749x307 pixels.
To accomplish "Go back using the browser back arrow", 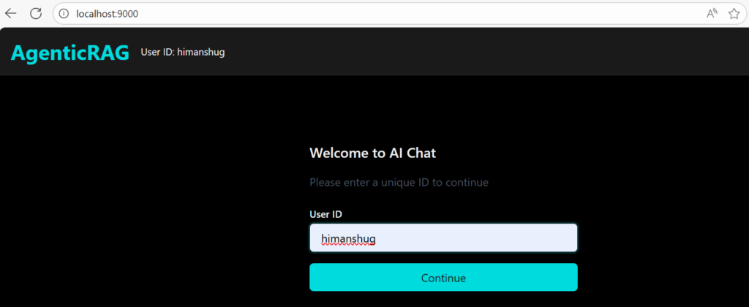I will tap(11, 13).
